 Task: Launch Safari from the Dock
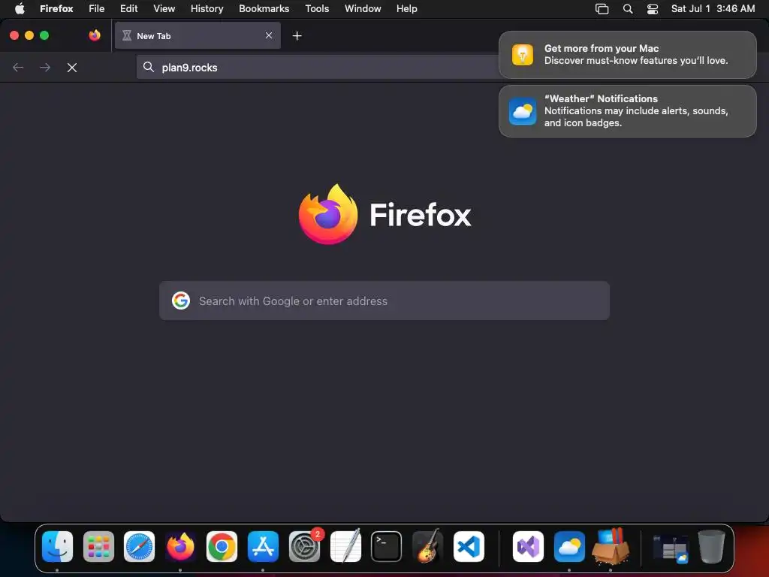click(139, 546)
